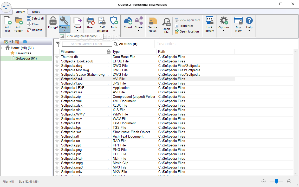Open the Decrypt dropdown arrow

point(64,31)
